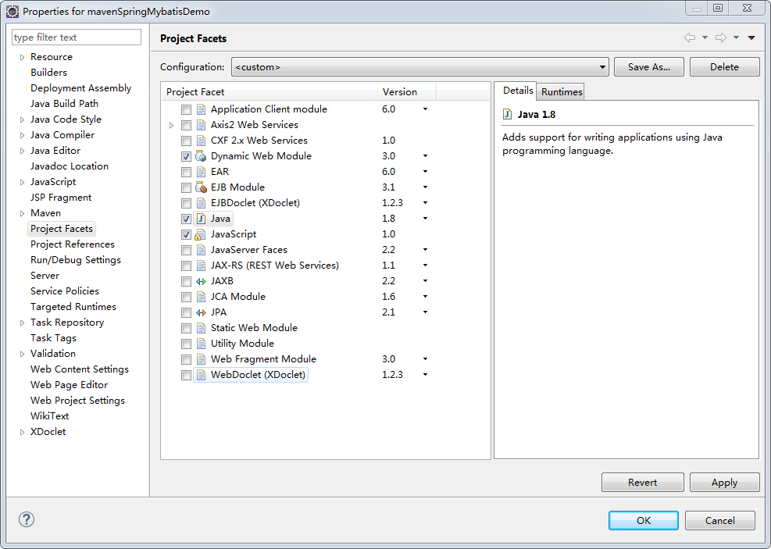The image size is (771, 549).
Task: Go back with the left arrow icon
Action: tap(690, 37)
